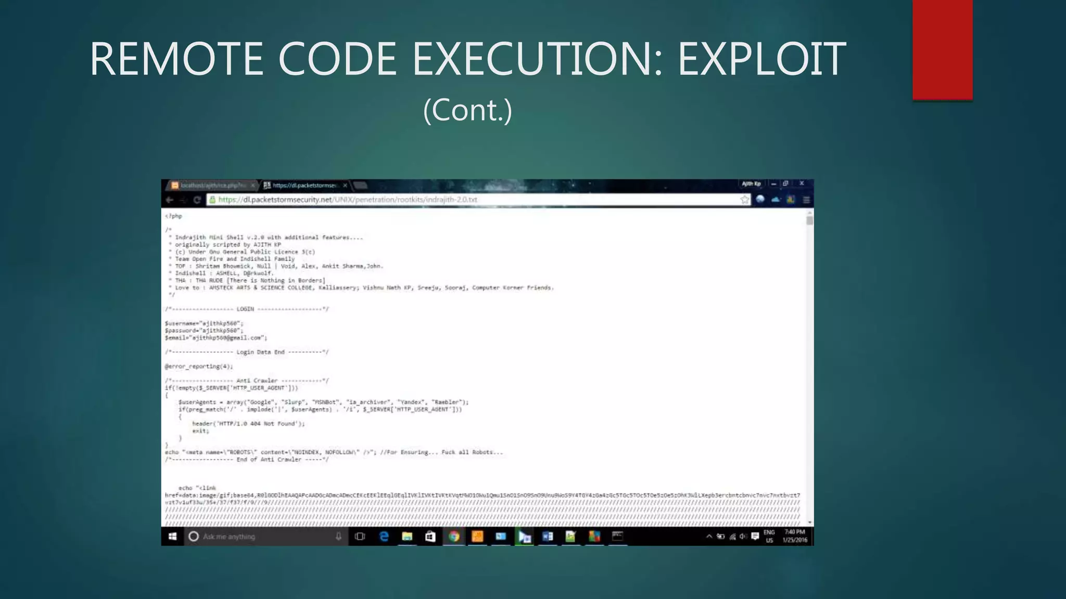Open a new tab with the new-tab button
Image resolution: width=1066 pixels, height=599 pixels.
(360, 185)
